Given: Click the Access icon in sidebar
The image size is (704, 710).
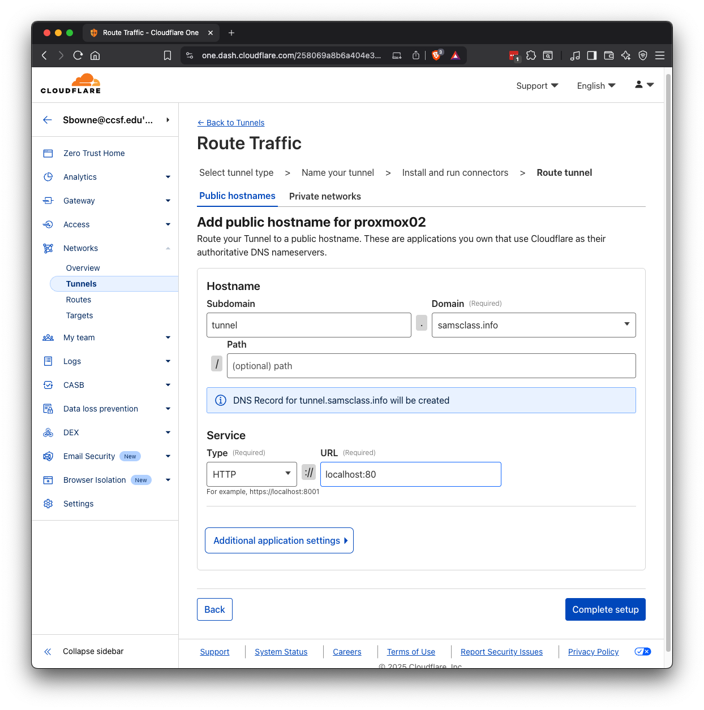Looking at the screenshot, I should pyautogui.click(x=48, y=224).
